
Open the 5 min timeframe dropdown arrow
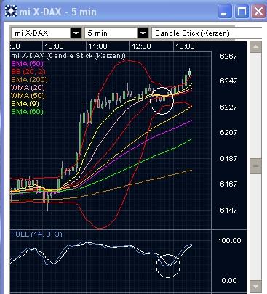(x=143, y=33)
